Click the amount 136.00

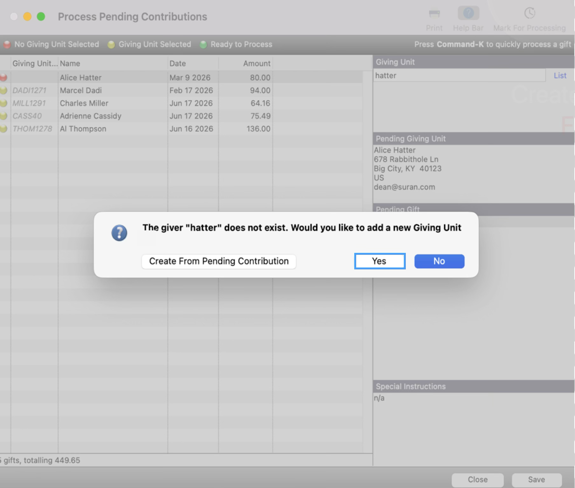(259, 129)
